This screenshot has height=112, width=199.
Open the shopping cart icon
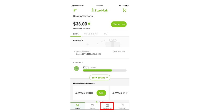click(x=124, y=10)
